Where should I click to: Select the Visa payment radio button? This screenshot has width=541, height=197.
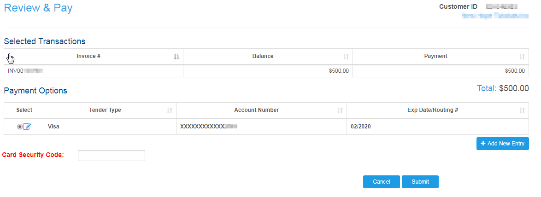(x=20, y=127)
